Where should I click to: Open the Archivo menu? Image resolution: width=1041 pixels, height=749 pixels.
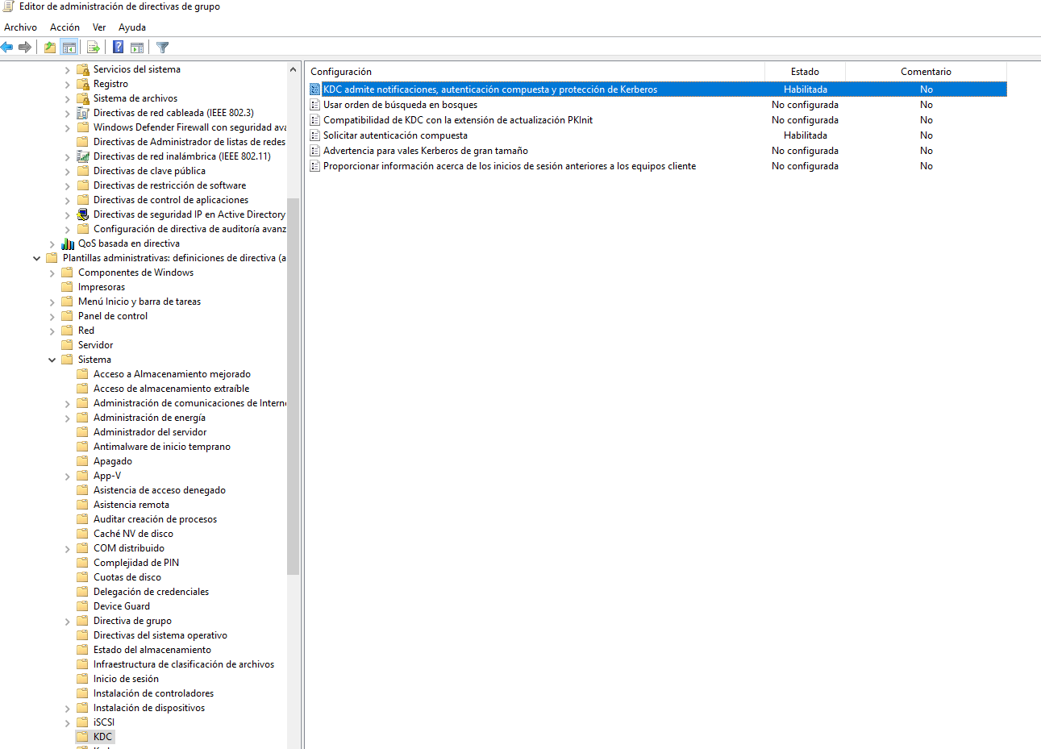(20, 27)
